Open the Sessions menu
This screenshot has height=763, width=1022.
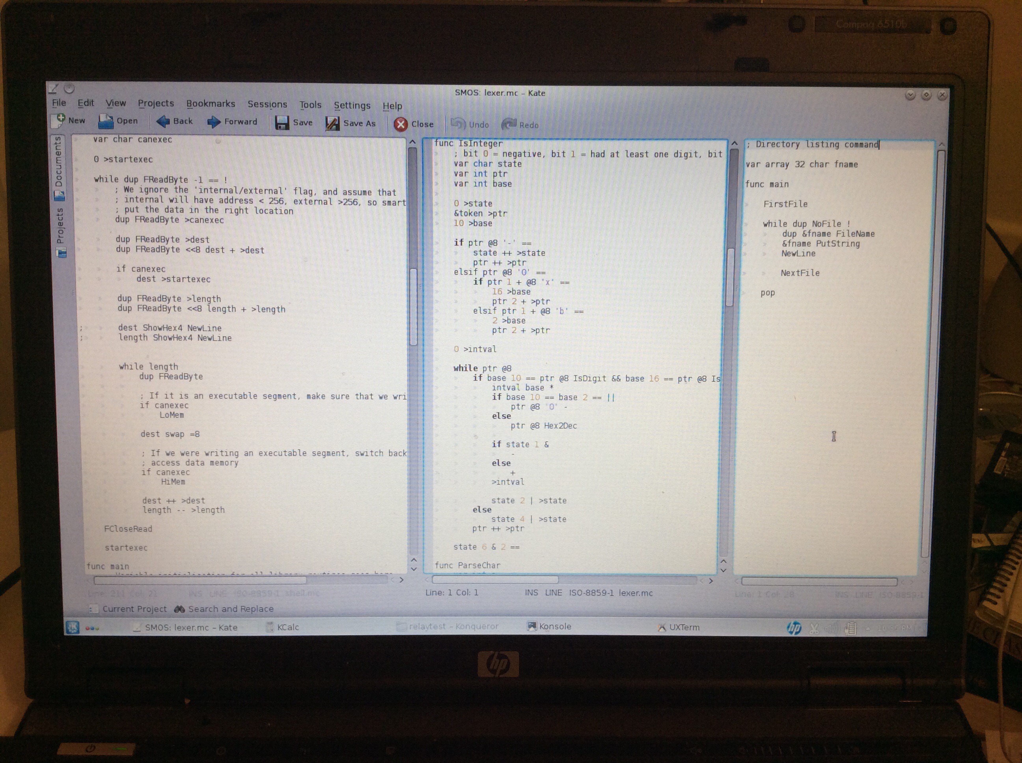point(267,104)
